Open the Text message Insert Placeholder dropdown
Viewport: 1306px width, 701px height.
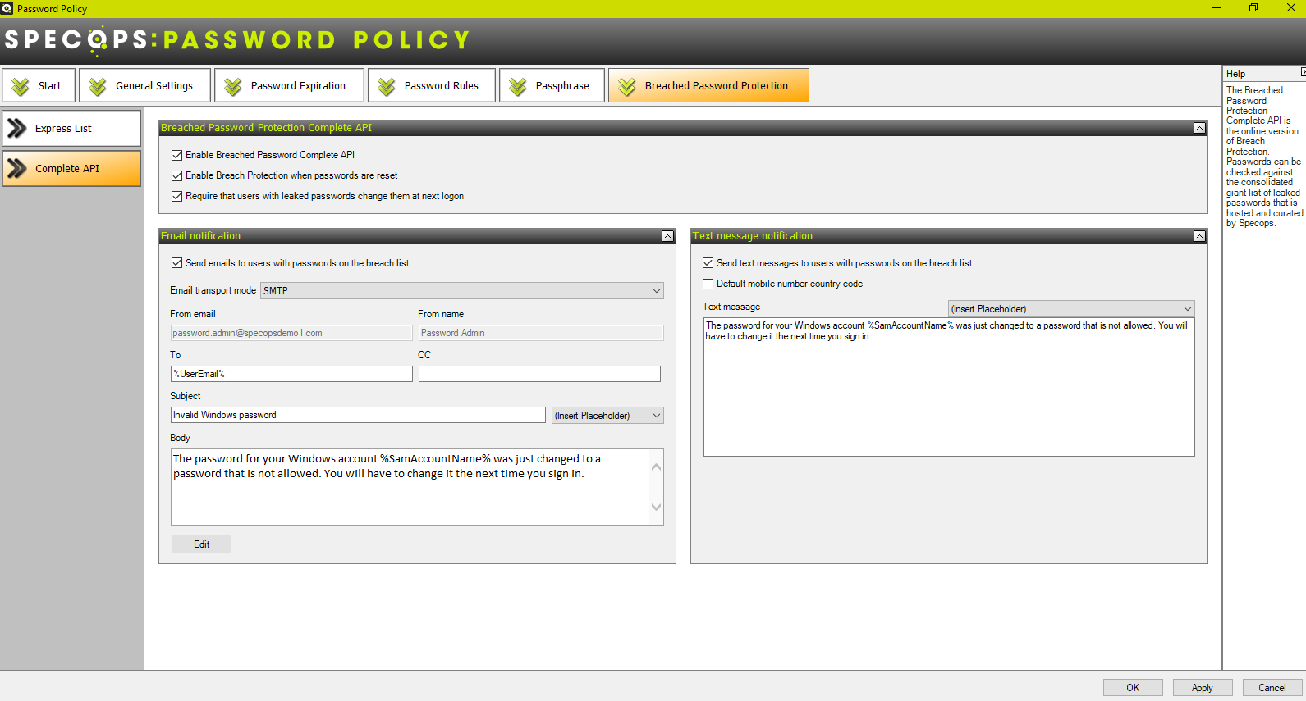tap(1071, 309)
